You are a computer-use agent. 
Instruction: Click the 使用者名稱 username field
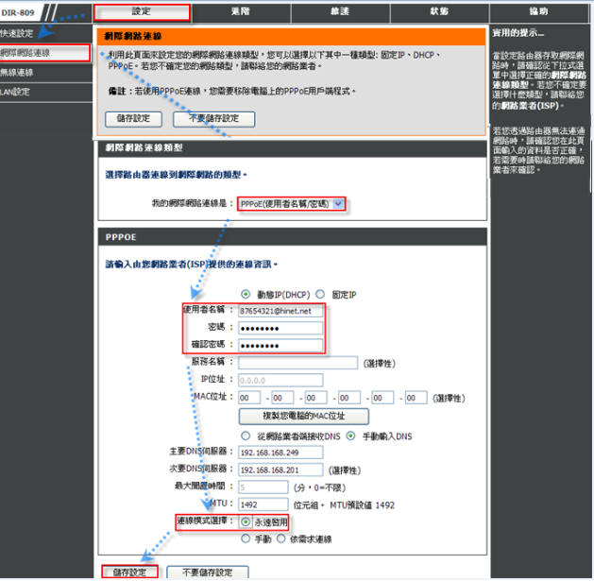point(280,310)
